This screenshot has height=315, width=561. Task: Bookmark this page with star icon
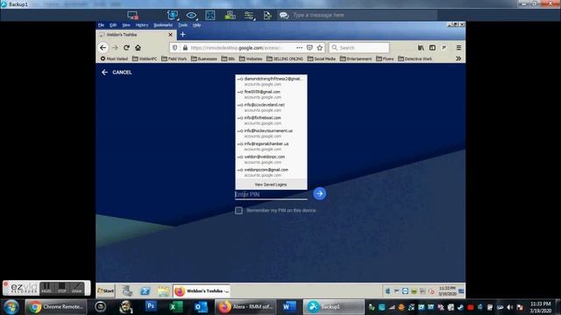pos(319,47)
